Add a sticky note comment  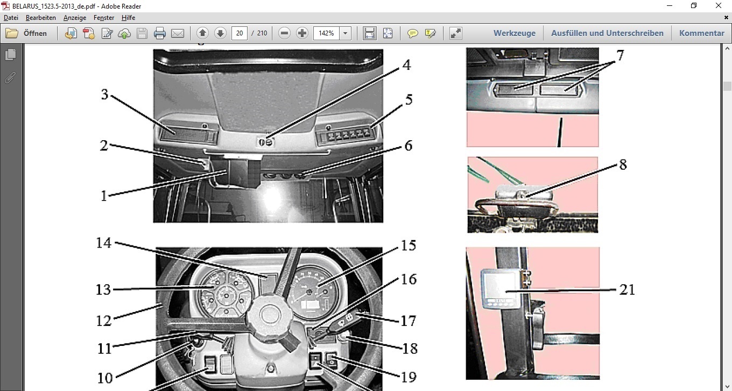(413, 33)
